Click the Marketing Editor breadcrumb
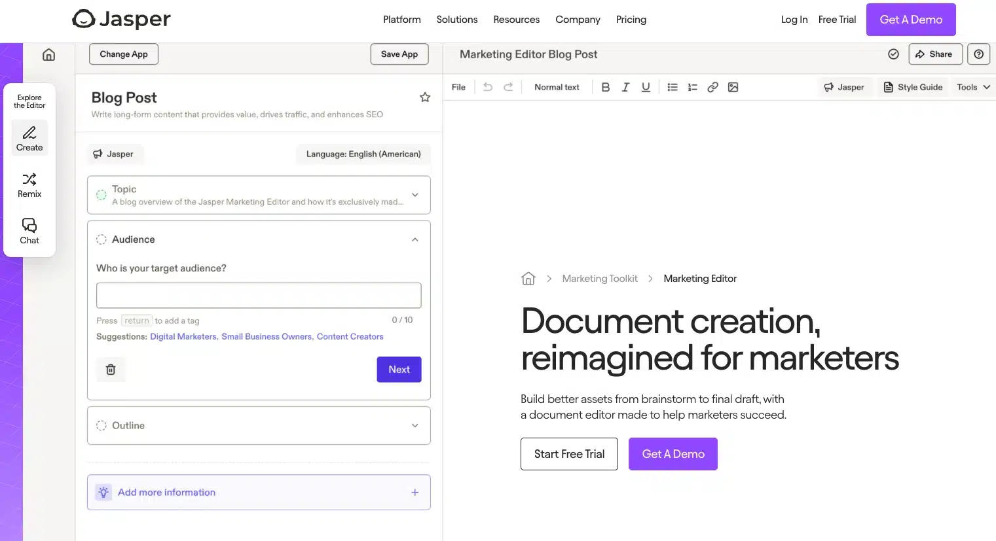The image size is (996, 541). pyautogui.click(x=700, y=279)
